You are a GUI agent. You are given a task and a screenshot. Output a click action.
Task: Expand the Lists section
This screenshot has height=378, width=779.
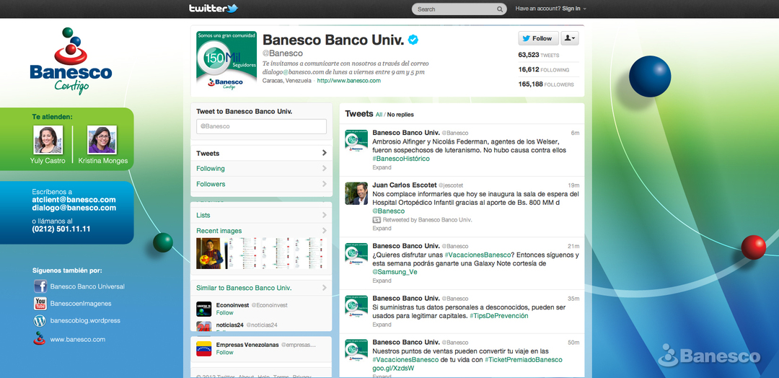[x=261, y=215]
